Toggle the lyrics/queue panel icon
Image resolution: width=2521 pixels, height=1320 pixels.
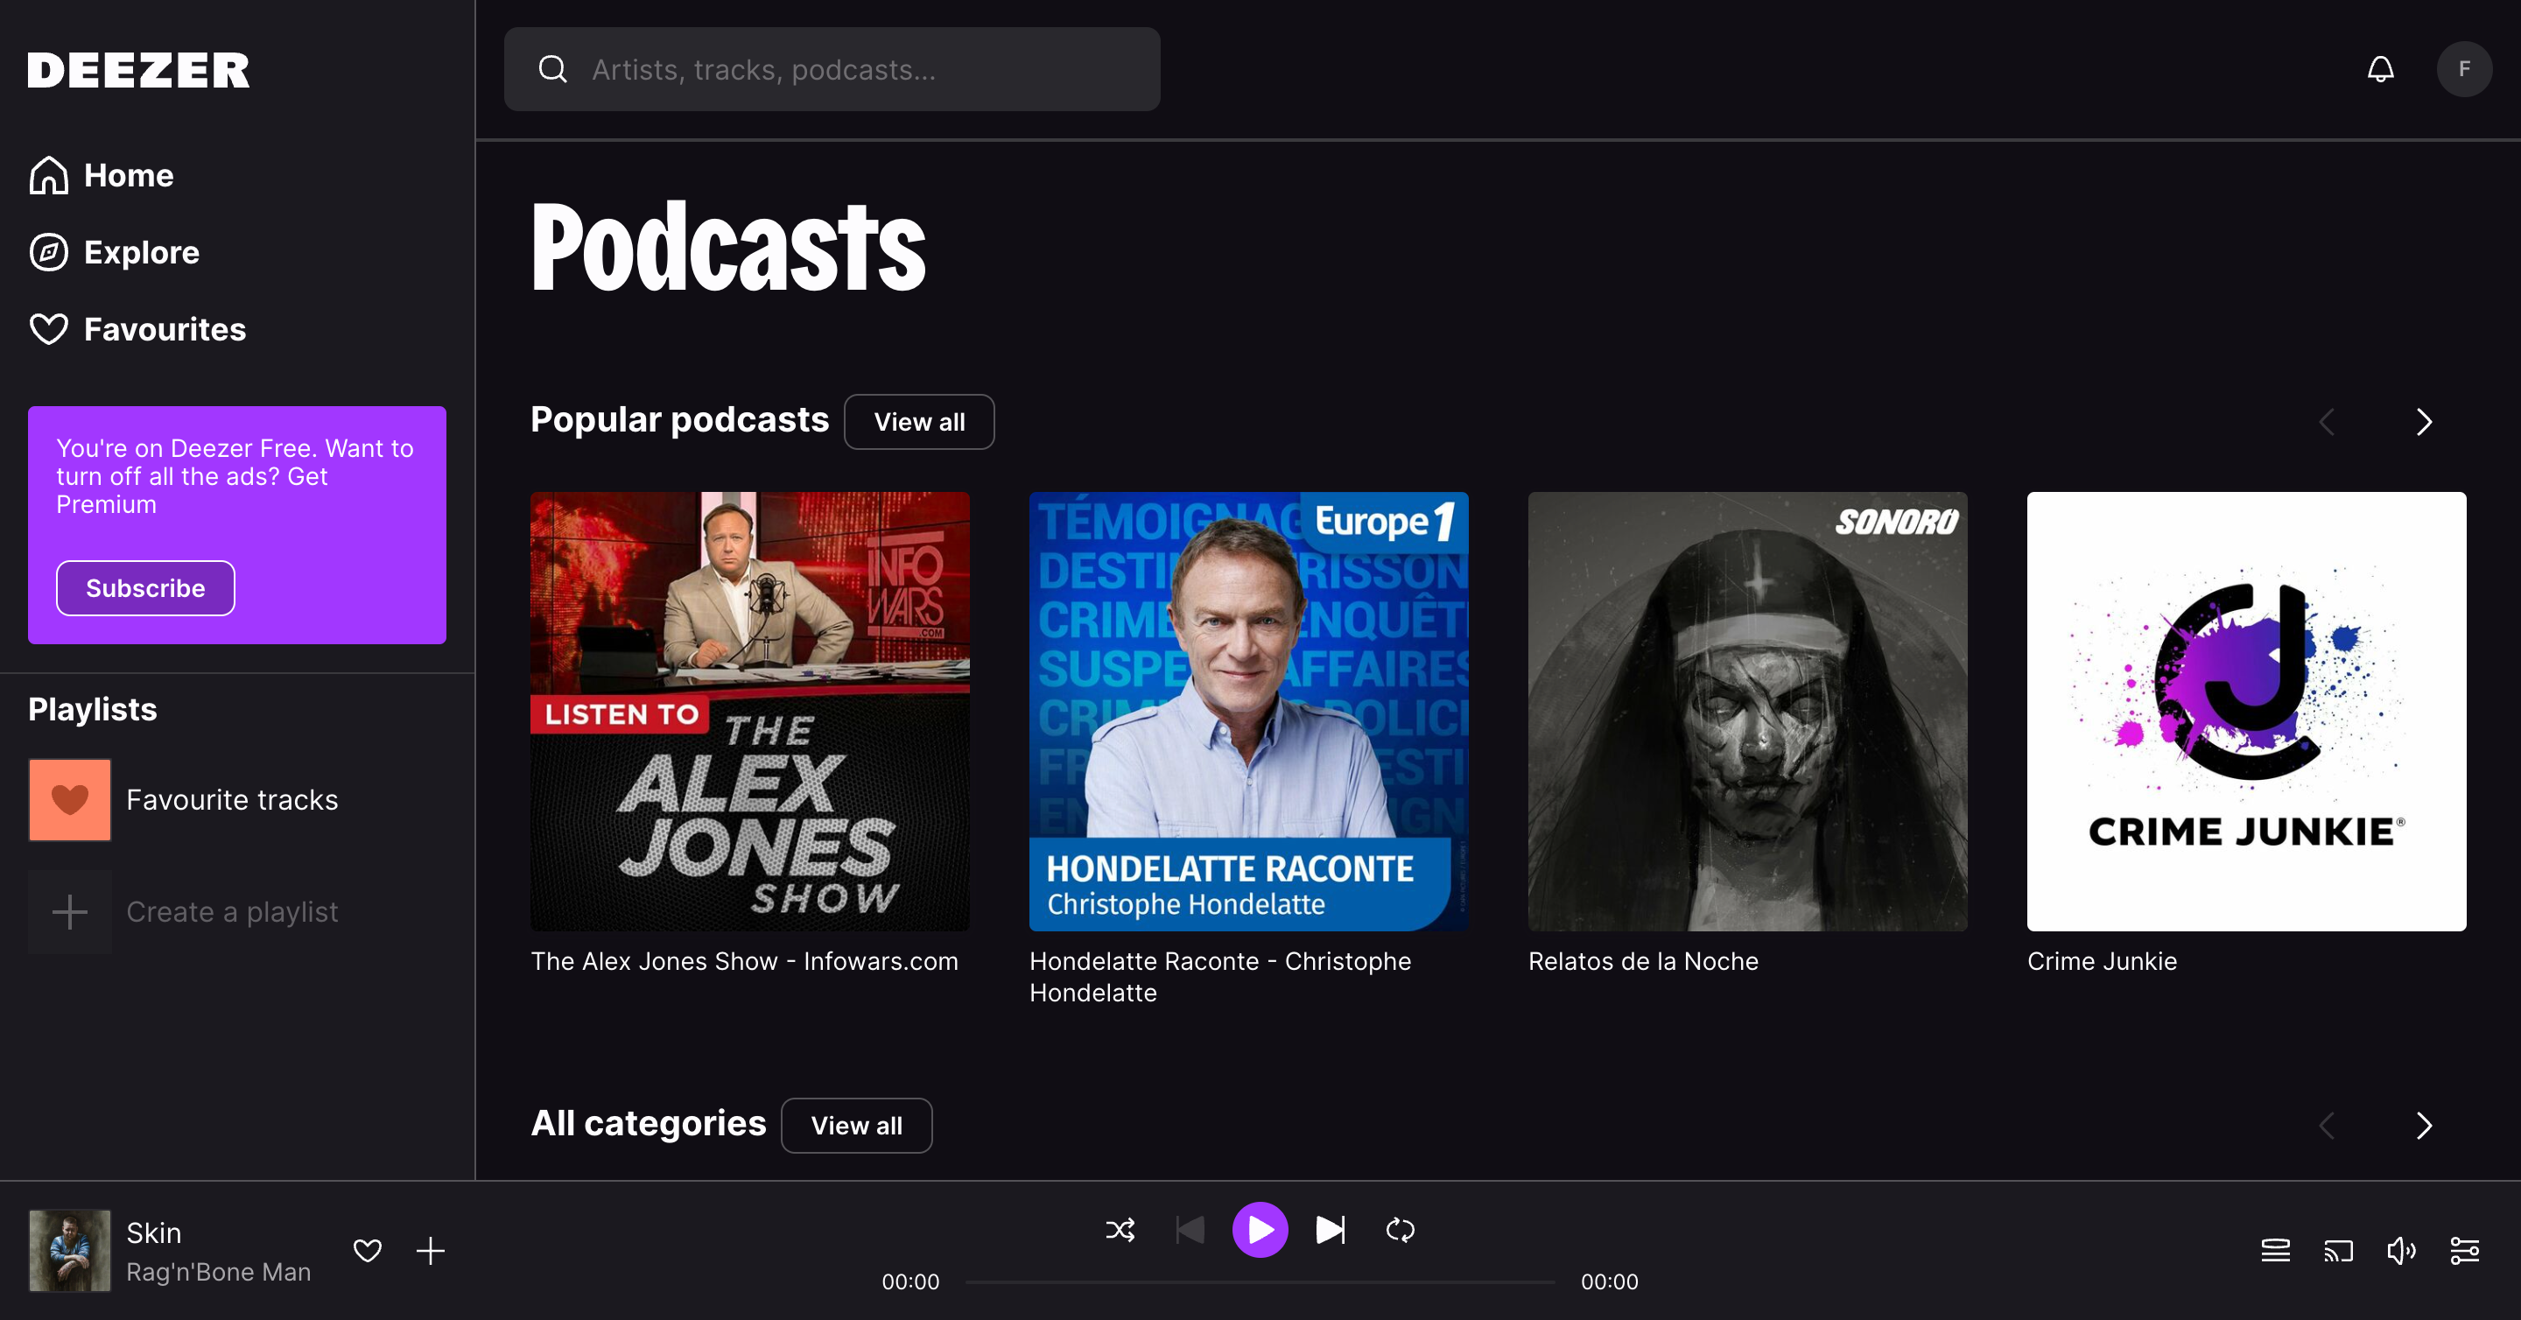pos(2274,1248)
